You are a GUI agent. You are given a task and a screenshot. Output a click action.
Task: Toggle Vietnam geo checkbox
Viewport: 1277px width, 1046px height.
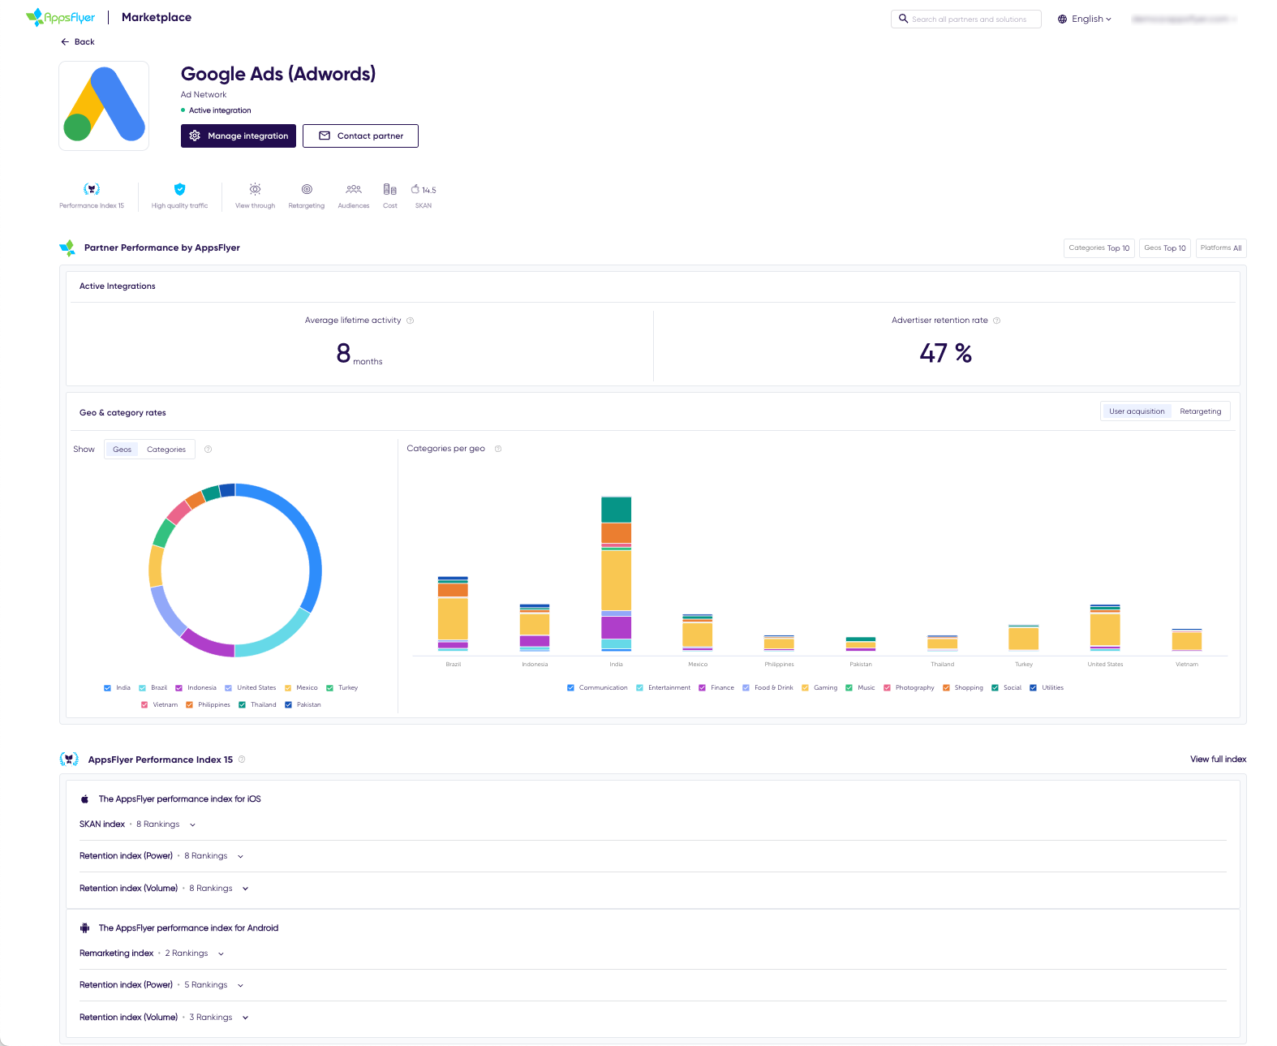[144, 705]
